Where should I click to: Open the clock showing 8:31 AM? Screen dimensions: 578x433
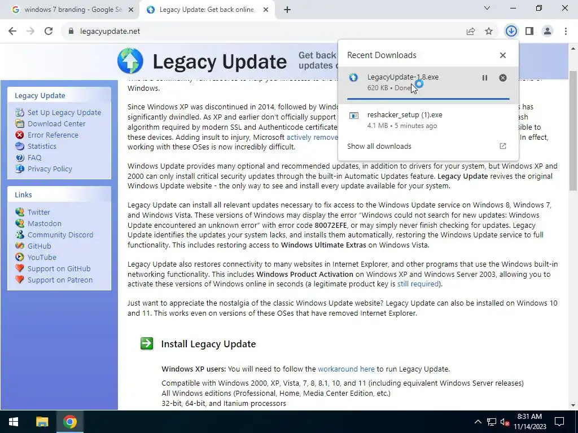[x=529, y=422]
